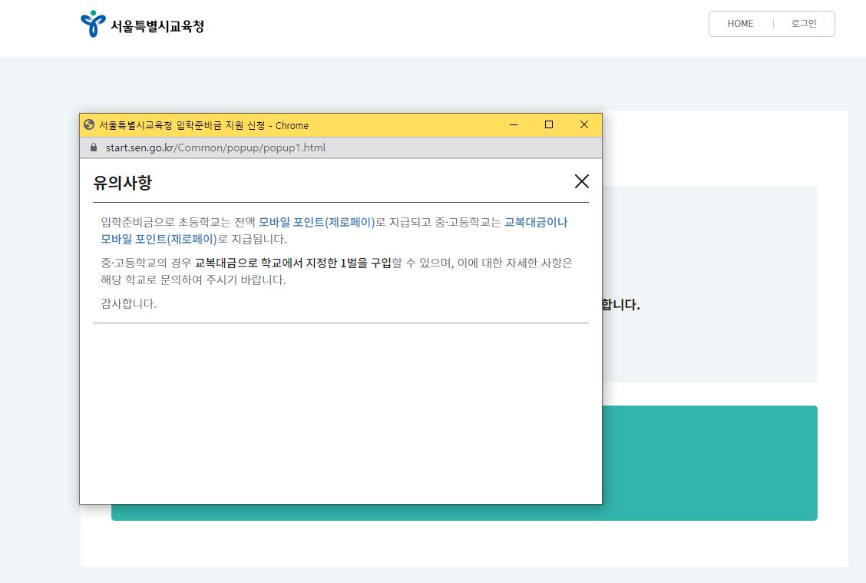
Task: Click the minimize icon on the popup window
Action: 513,124
